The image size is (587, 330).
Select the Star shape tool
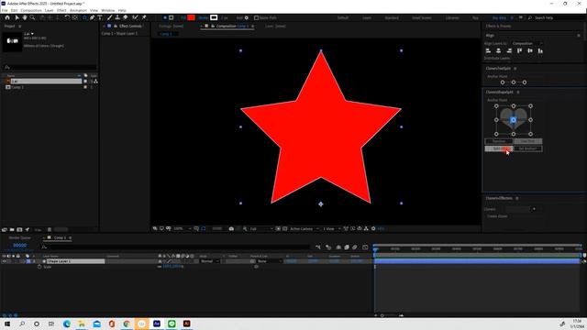pos(84,17)
